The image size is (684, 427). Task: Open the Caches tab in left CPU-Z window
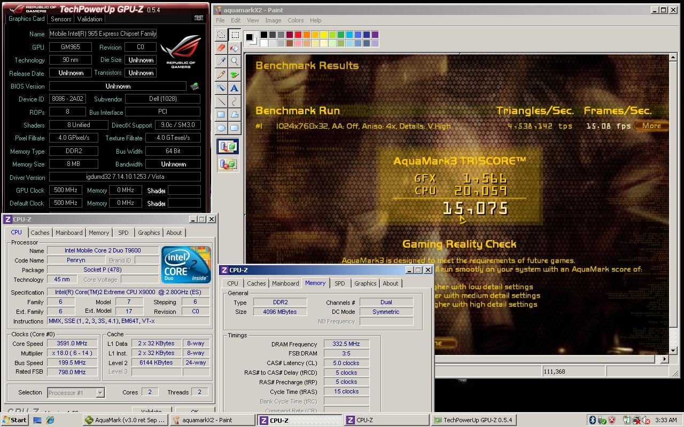pos(40,233)
